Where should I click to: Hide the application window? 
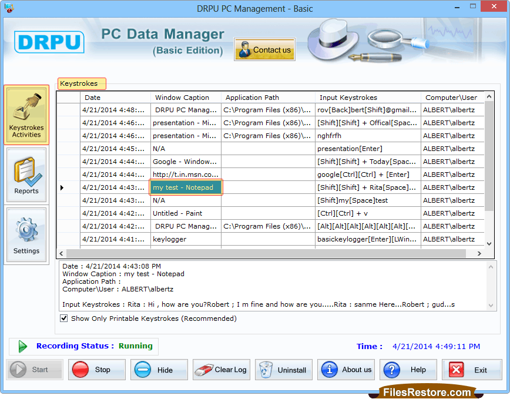click(x=159, y=370)
